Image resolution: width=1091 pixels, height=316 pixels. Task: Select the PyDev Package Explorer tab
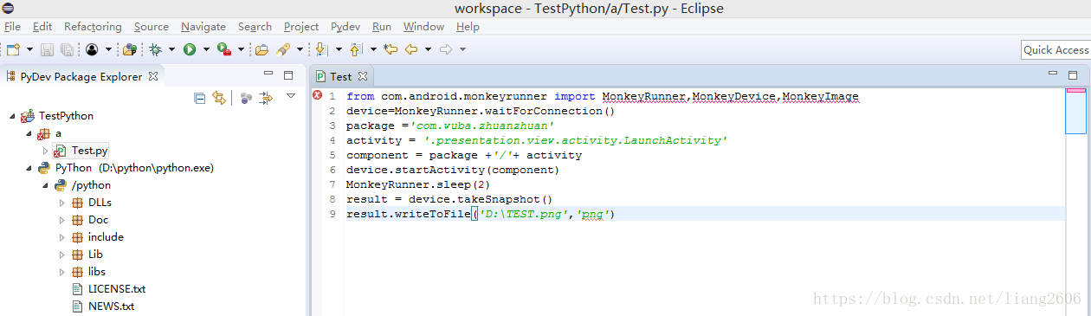tap(81, 76)
